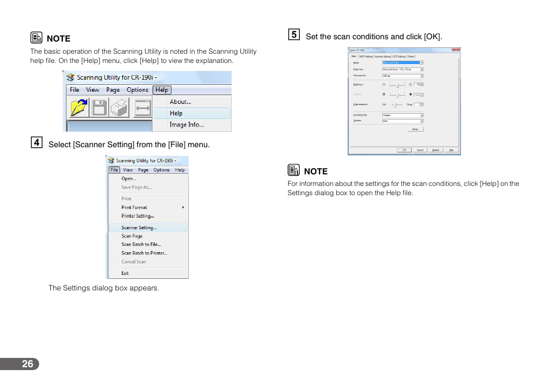The image size is (551, 388).
Task: Click the Edge emphasis slider handle
Action: click(x=395, y=105)
